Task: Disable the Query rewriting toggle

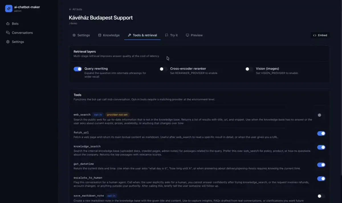Action: 78,69
